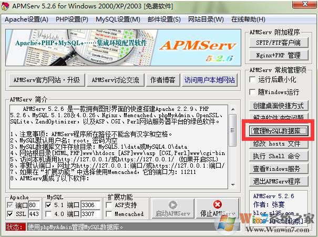Click the APMServ讨论交流 button

116,80
